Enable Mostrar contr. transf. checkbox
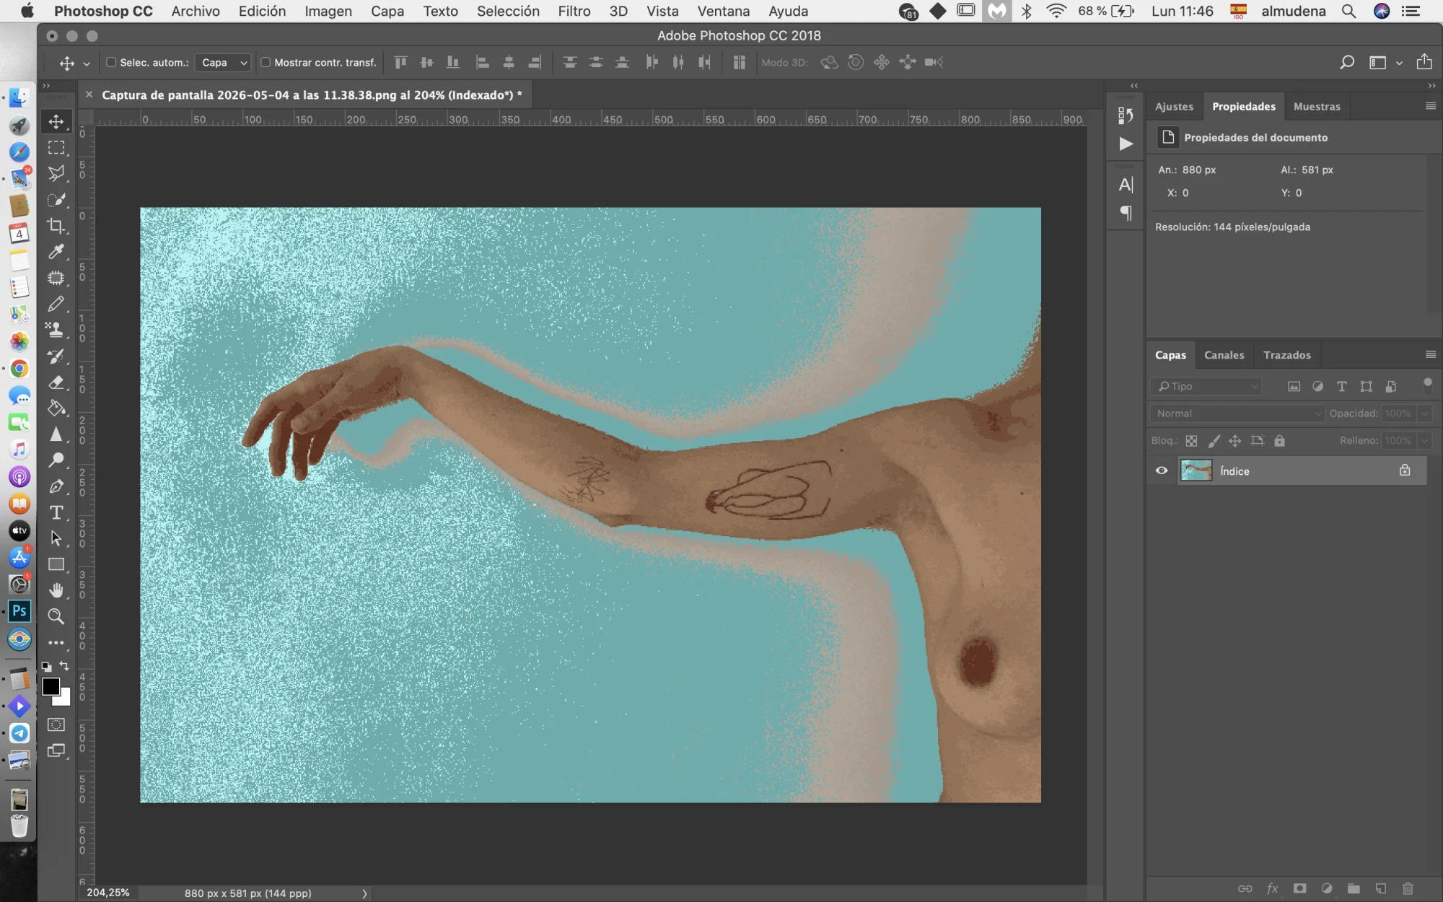This screenshot has height=902, width=1443. [x=266, y=62]
